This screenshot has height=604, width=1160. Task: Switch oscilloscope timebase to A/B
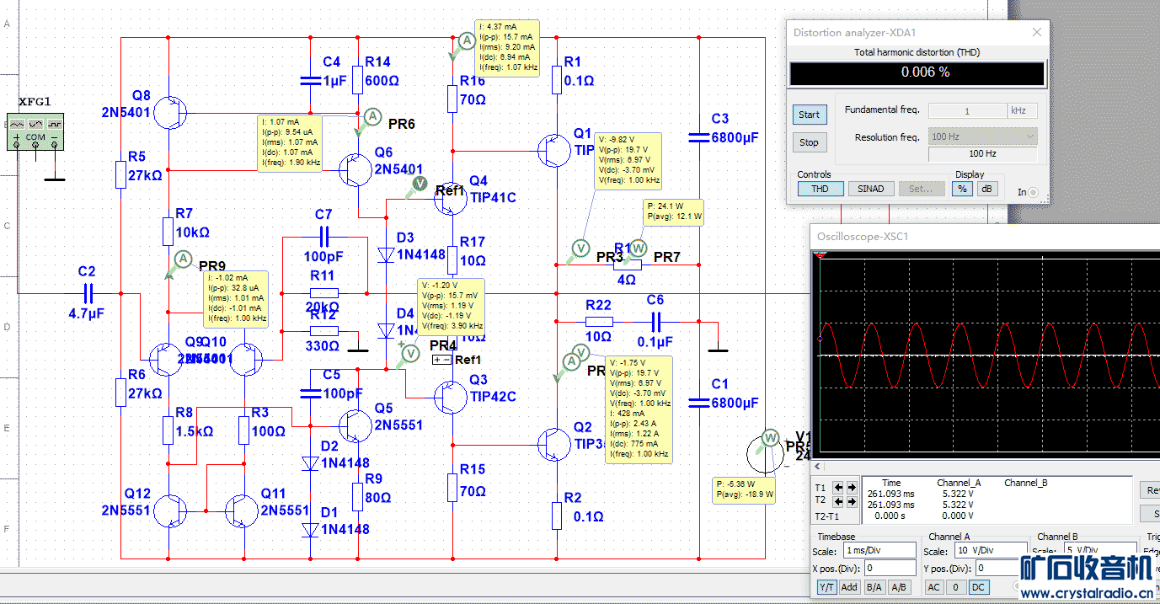899,587
